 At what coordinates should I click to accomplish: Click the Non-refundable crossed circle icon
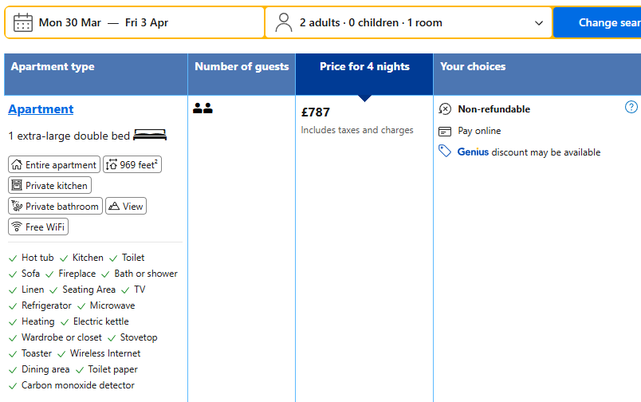[x=445, y=108]
